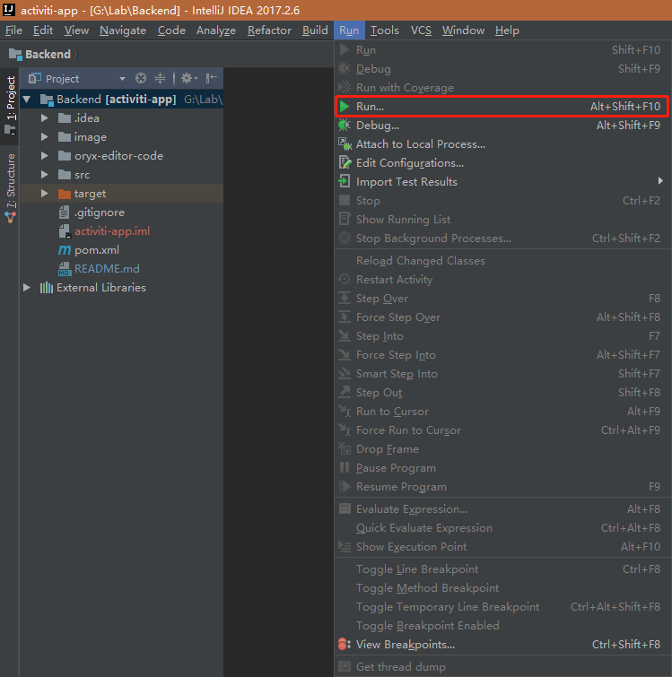The width and height of the screenshot is (672, 677).
Task: Select .gitignore in the project tree
Action: [100, 213]
